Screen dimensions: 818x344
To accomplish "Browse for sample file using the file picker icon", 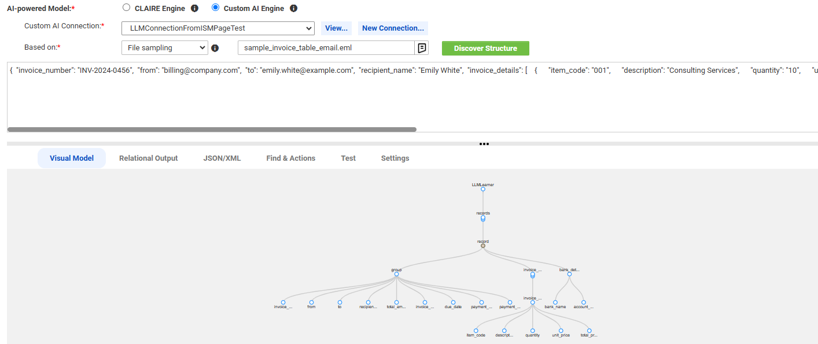I will click(422, 48).
